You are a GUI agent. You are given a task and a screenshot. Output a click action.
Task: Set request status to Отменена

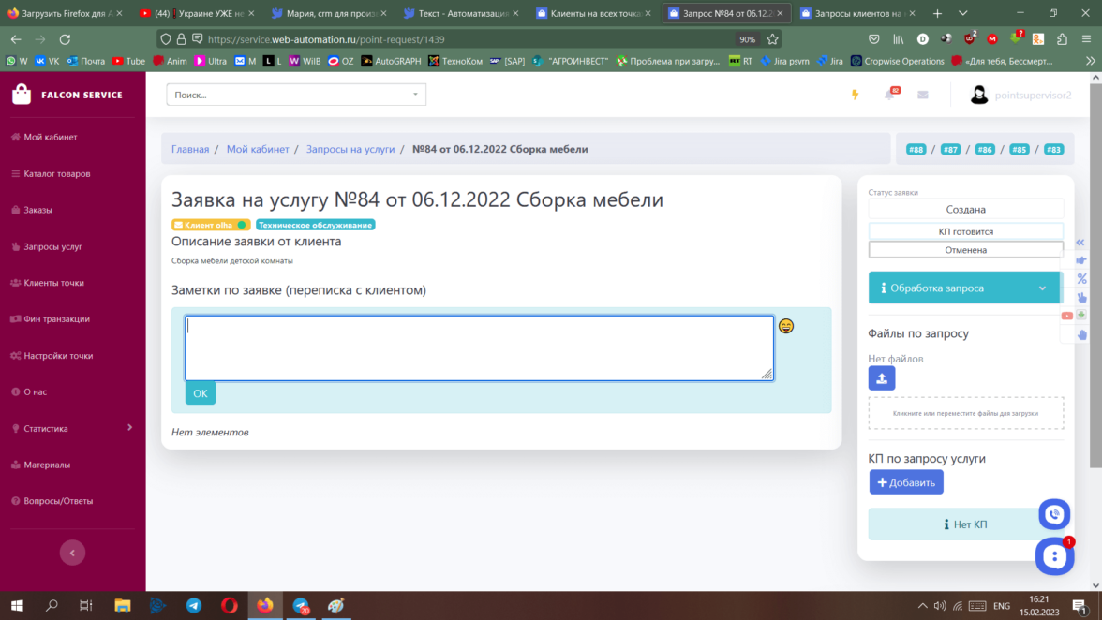pyautogui.click(x=965, y=250)
